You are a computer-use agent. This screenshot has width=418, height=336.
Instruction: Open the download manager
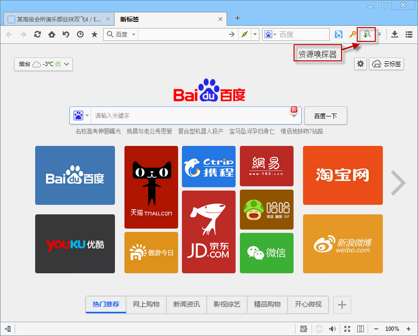click(395, 34)
